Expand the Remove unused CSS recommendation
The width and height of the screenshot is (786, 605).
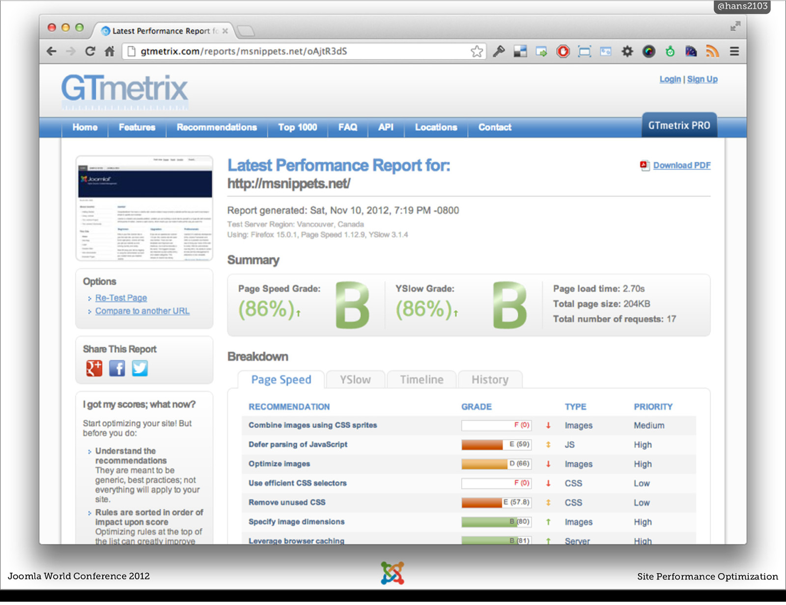[x=287, y=502]
